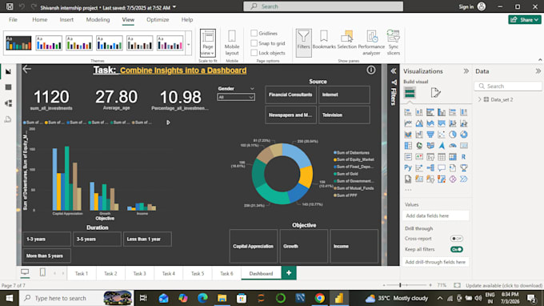Image resolution: width=544 pixels, height=306 pixels.
Task: Select the Treemap visual
Action: coord(408,146)
